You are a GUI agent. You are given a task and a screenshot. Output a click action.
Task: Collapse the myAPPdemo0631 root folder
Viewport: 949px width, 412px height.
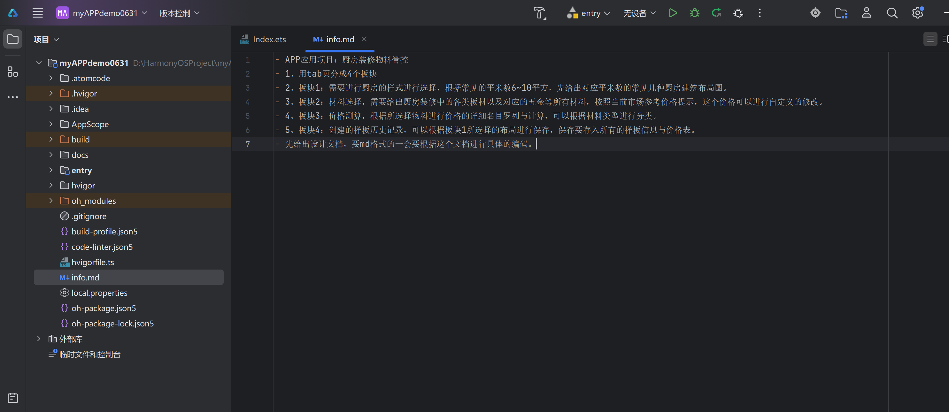[x=39, y=63]
